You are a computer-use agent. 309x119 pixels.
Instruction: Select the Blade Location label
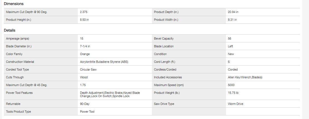[164, 46]
